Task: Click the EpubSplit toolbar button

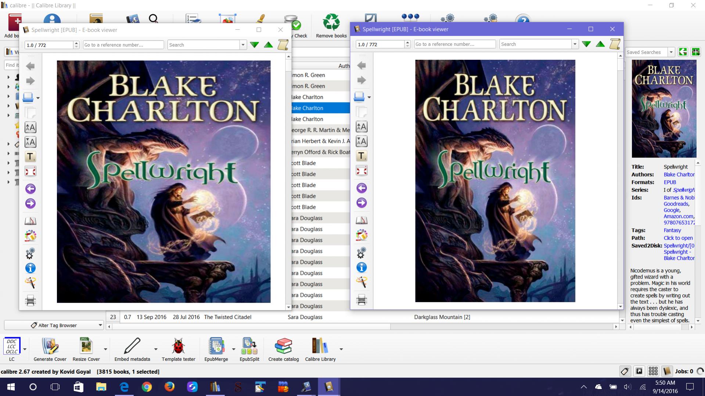Action: 249,350
